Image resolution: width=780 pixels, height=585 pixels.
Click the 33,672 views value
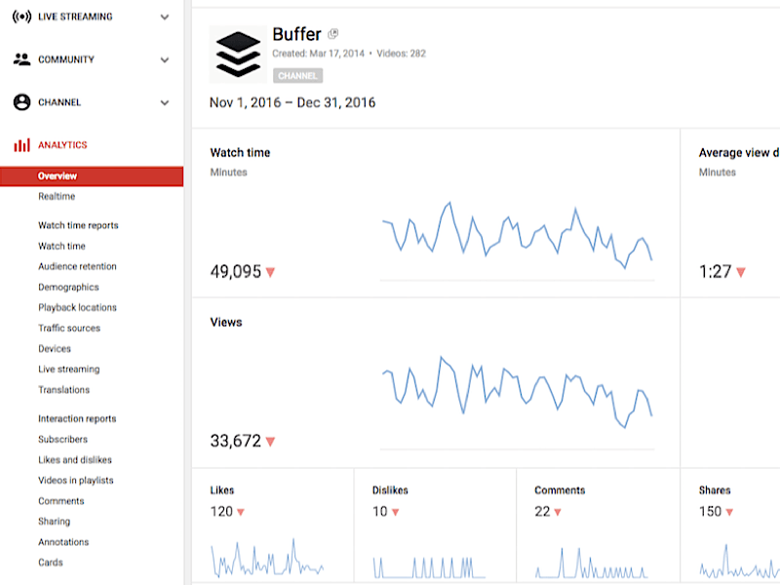(x=235, y=441)
